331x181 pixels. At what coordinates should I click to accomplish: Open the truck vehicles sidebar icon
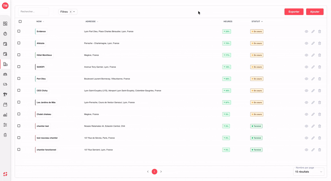5,84
